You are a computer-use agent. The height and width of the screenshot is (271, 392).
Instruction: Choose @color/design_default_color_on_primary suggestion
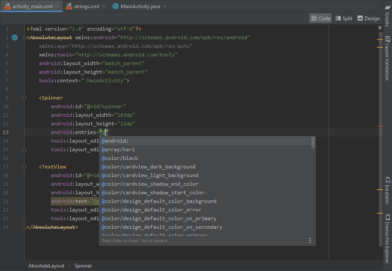(x=206, y=218)
